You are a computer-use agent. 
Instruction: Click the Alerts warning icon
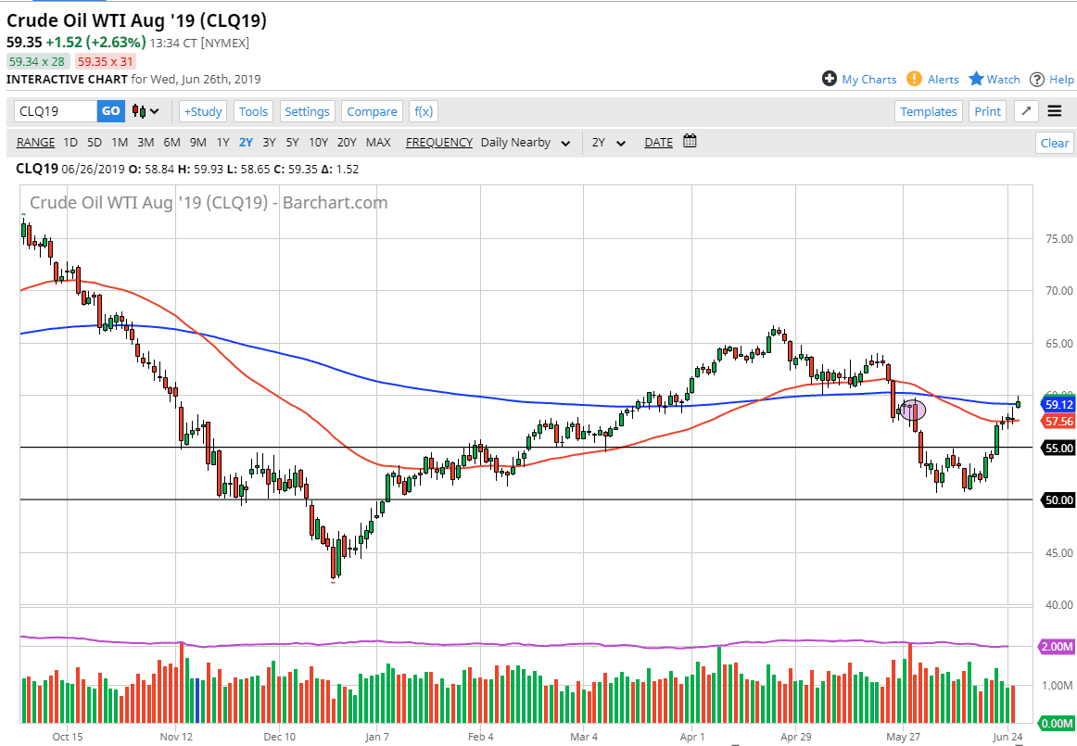tap(913, 79)
